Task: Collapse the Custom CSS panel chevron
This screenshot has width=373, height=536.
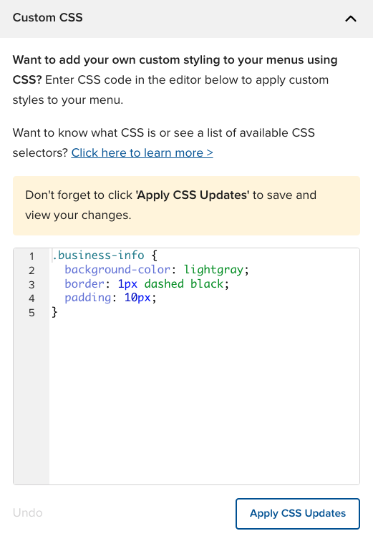Action: coord(350,19)
